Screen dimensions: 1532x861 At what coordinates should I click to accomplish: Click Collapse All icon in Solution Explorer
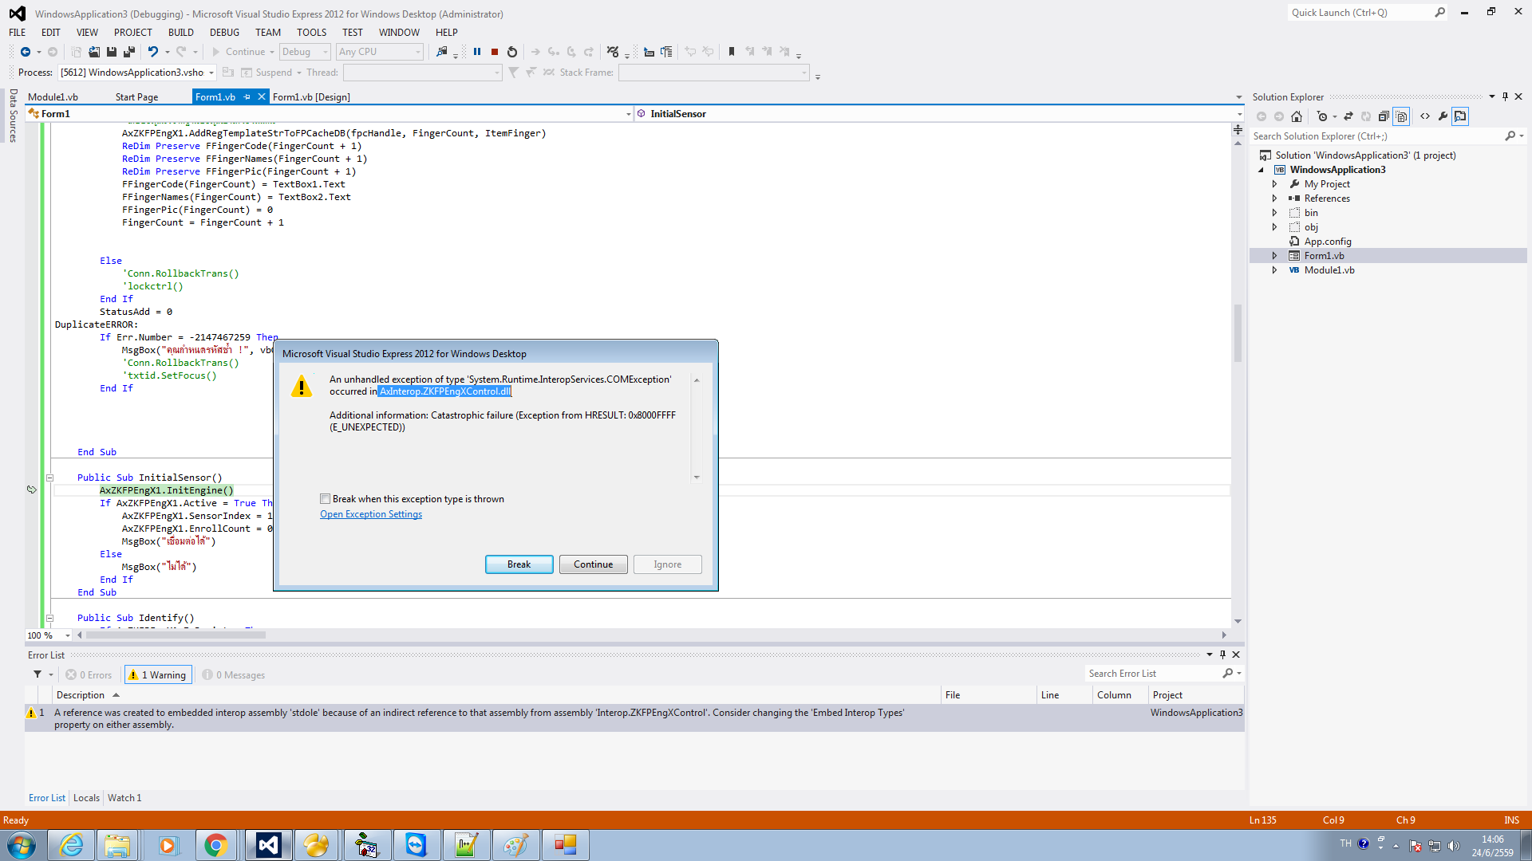(x=1384, y=116)
